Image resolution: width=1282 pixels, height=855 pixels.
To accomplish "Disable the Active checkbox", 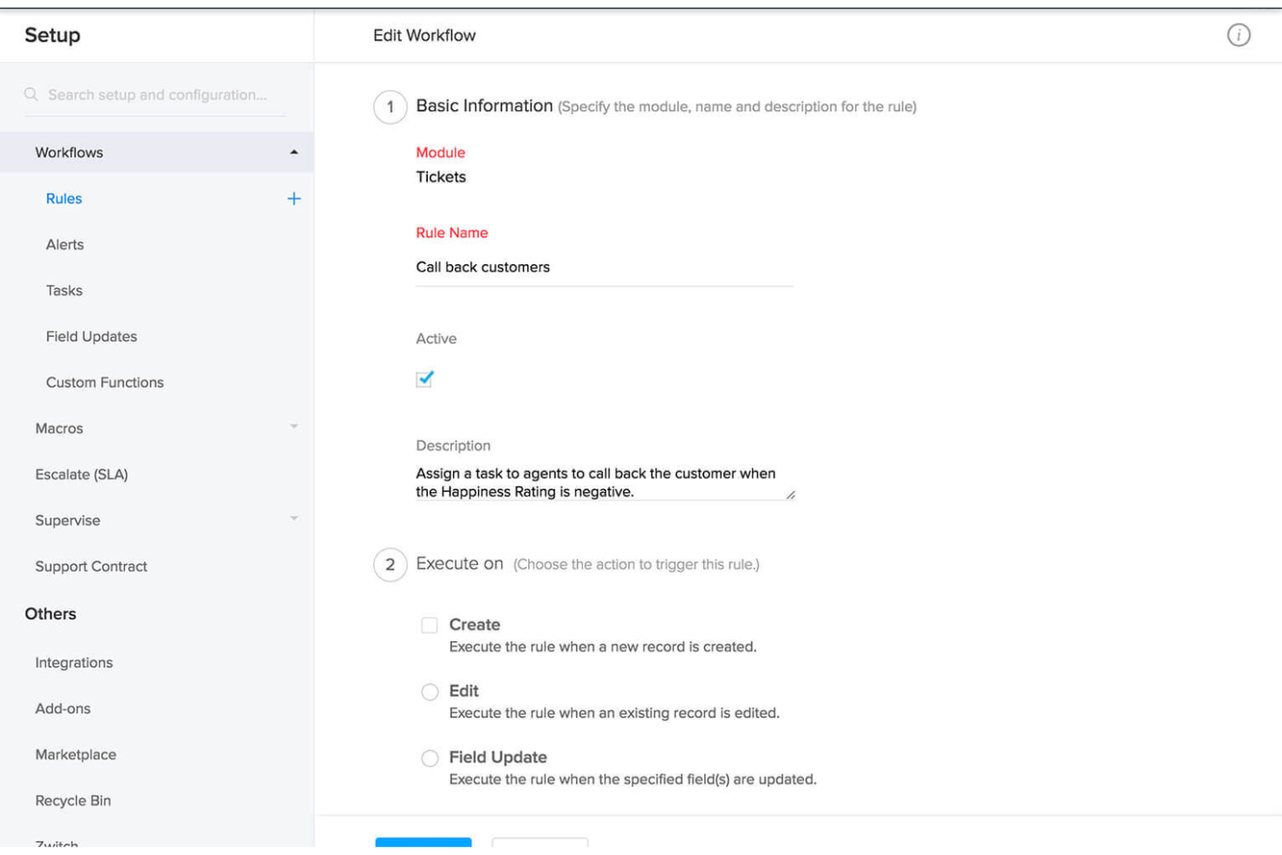I will pos(424,379).
